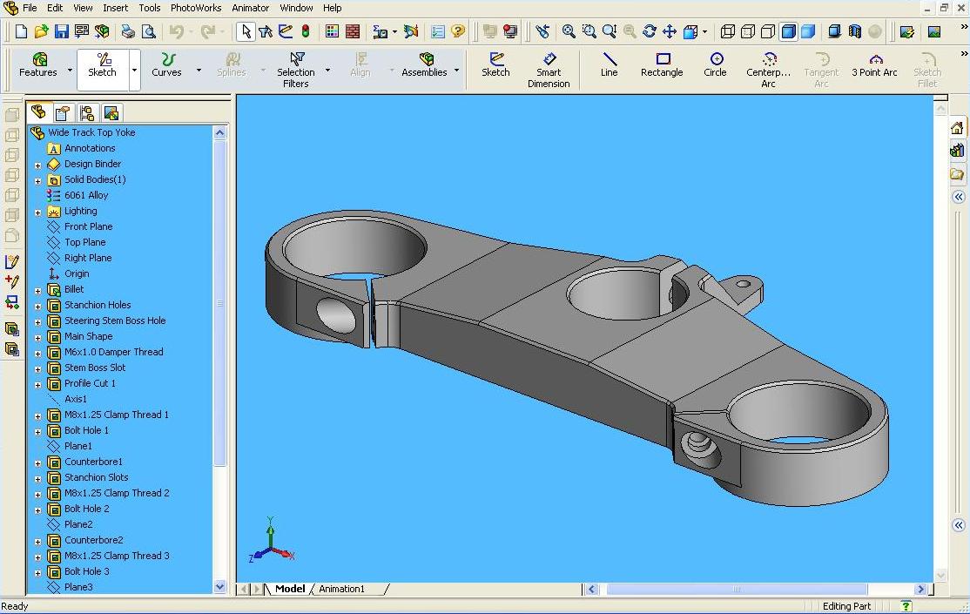Open the Assemblies toolbar dropdown arrow
This screenshot has width=970, height=614.
[x=457, y=71]
